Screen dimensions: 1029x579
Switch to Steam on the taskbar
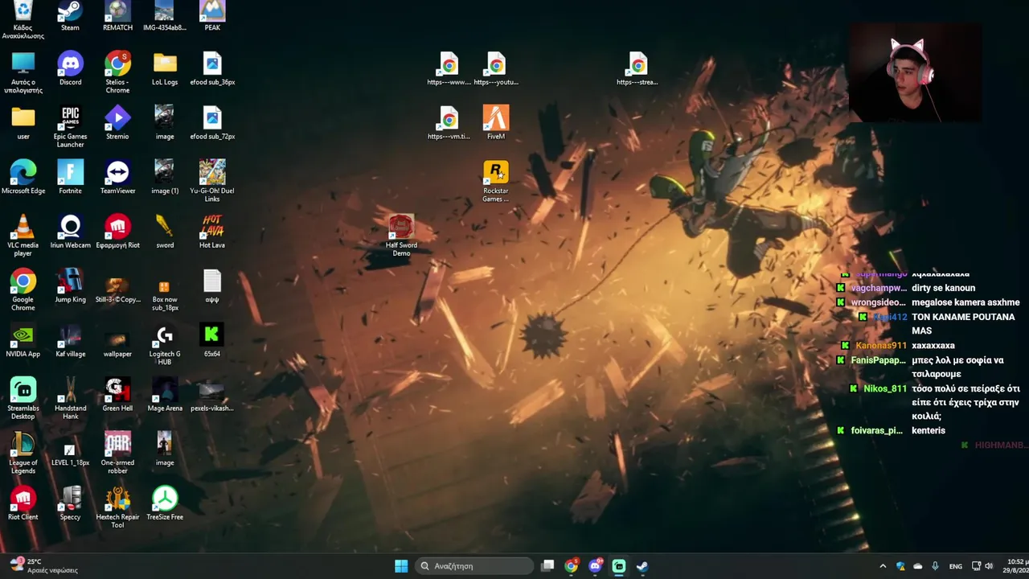tap(642, 566)
